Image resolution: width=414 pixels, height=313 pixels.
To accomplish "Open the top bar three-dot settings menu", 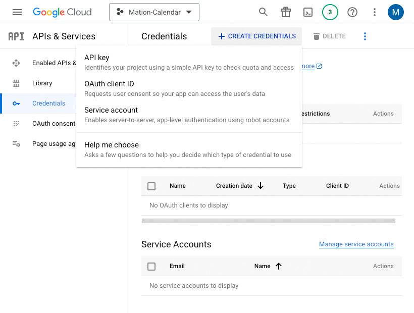I will 375,12.
